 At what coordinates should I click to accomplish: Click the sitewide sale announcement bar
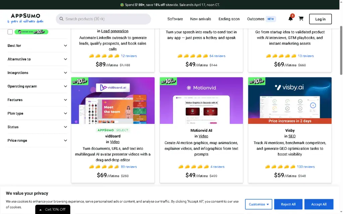(x=170, y=5)
